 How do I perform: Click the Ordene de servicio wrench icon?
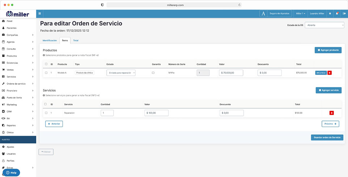3,84
